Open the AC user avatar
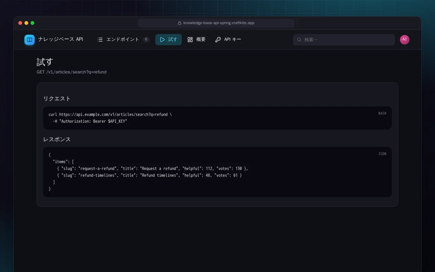The image size is (435, 272). pos(405,40)
